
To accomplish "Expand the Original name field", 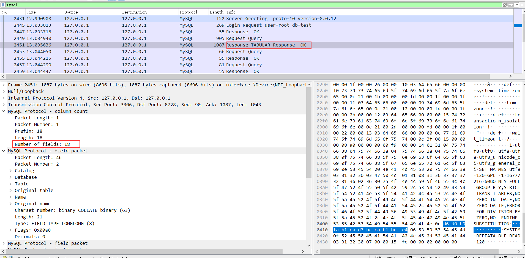I will [x=10, y=204].
